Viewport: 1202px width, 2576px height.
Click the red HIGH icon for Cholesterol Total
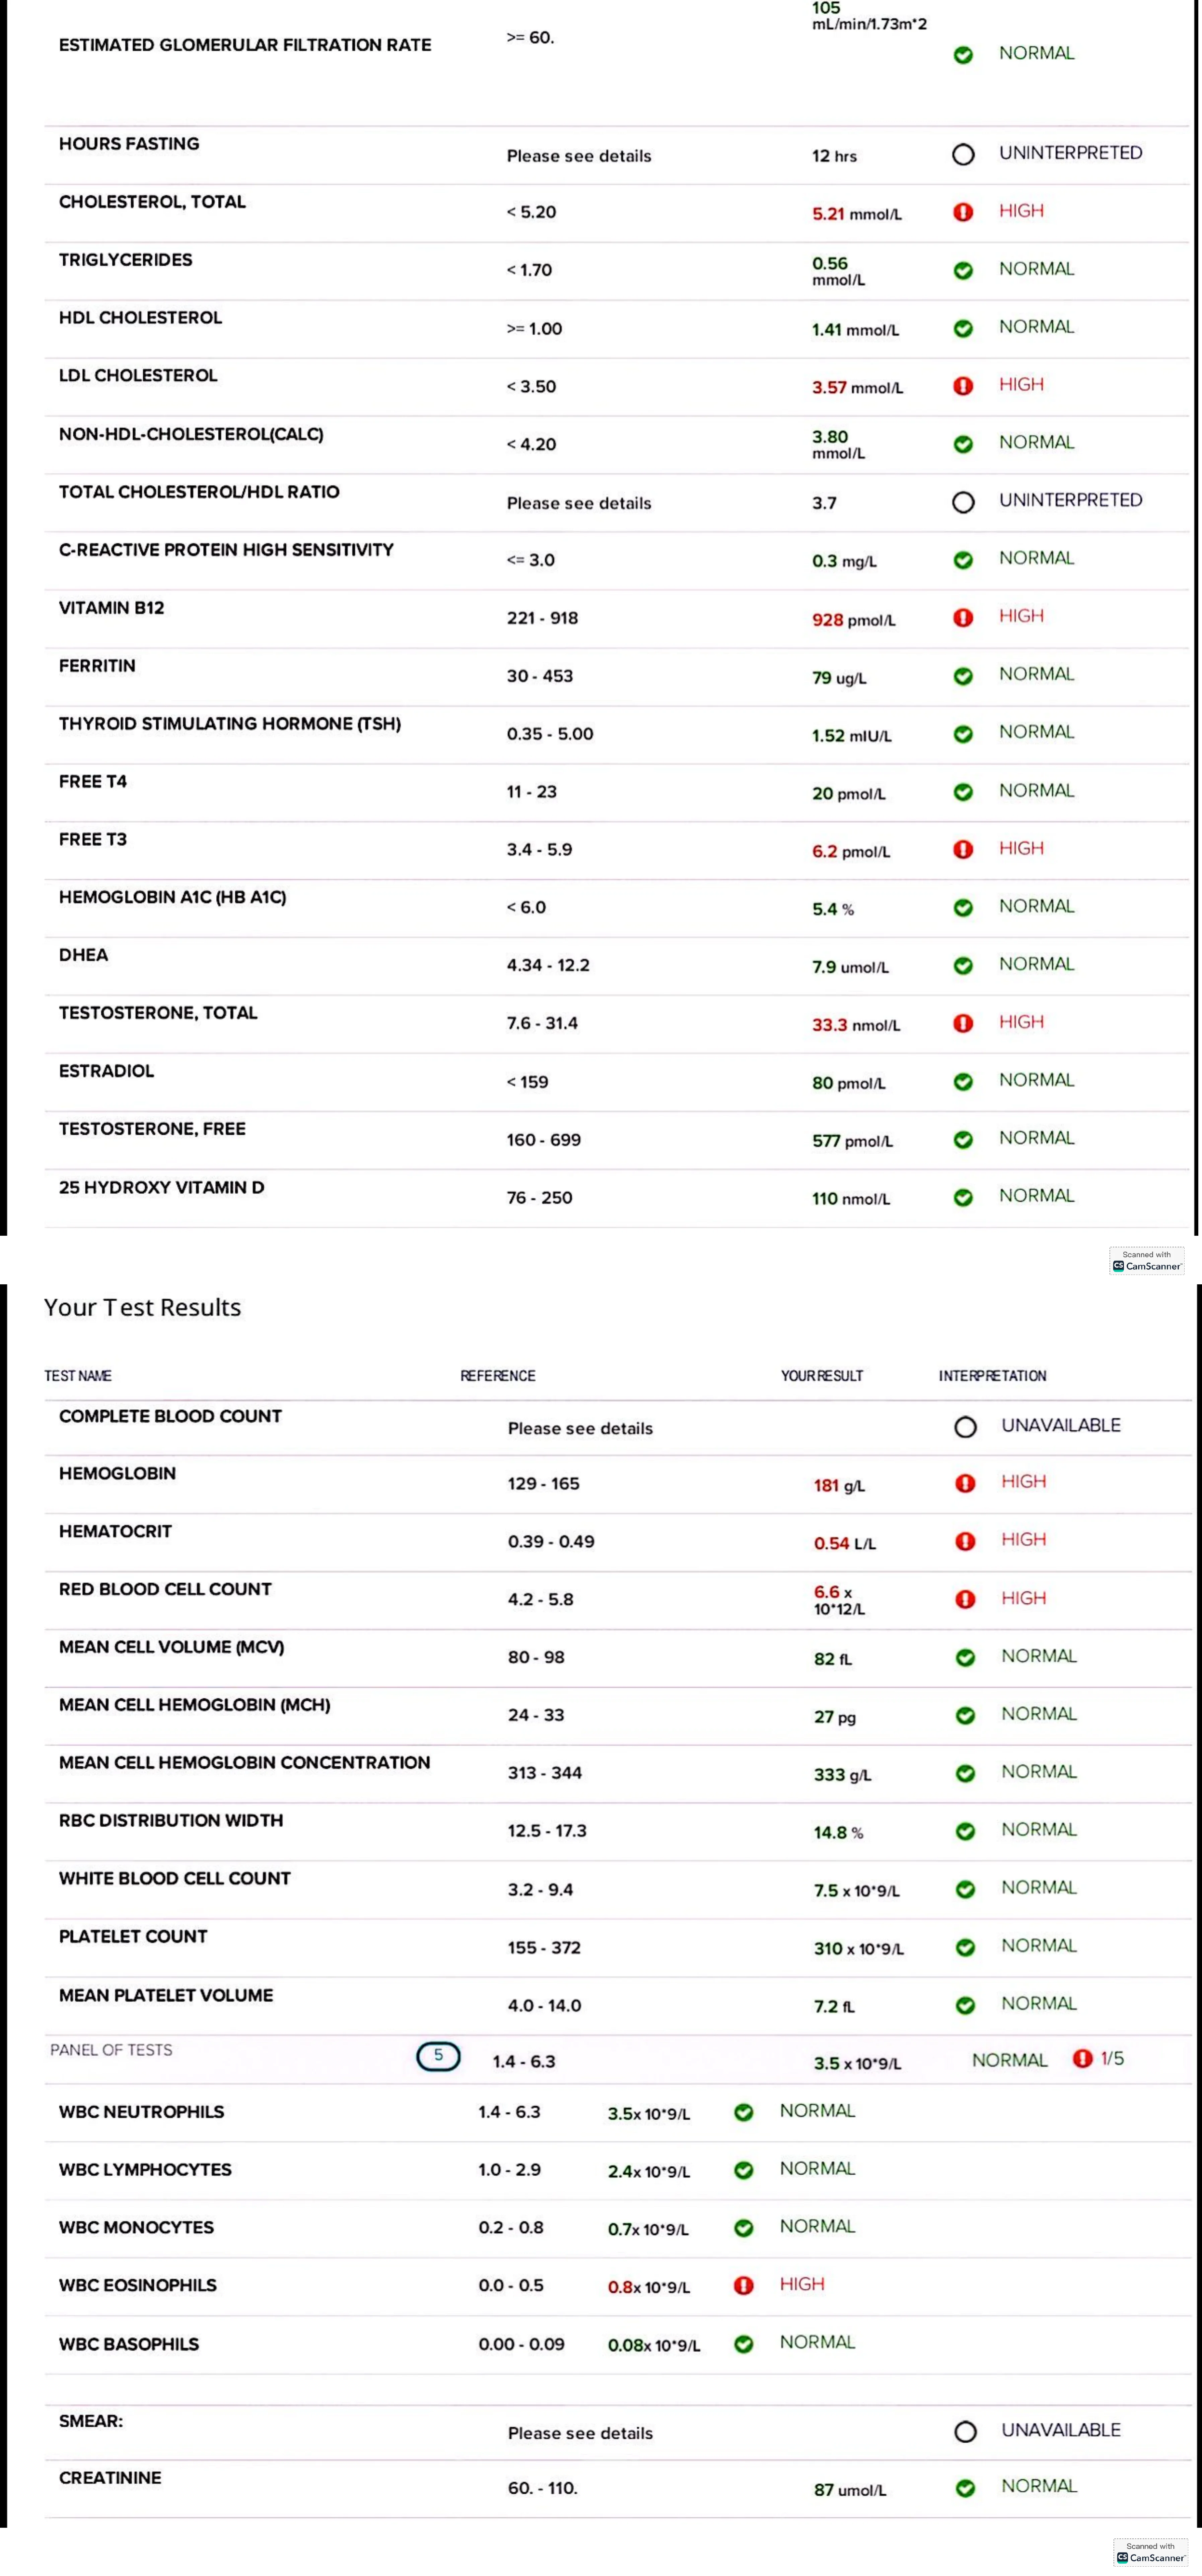(963, 212)
